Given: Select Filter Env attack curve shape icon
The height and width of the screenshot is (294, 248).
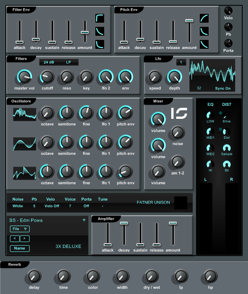Looking at the screenshot, I should (x=100, y=18).
